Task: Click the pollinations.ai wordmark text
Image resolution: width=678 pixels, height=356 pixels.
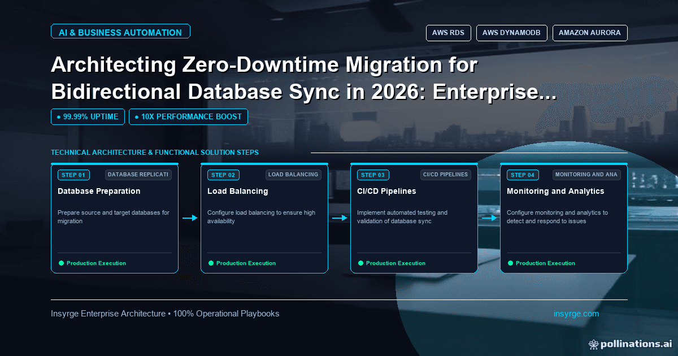Action: point(636,344)
